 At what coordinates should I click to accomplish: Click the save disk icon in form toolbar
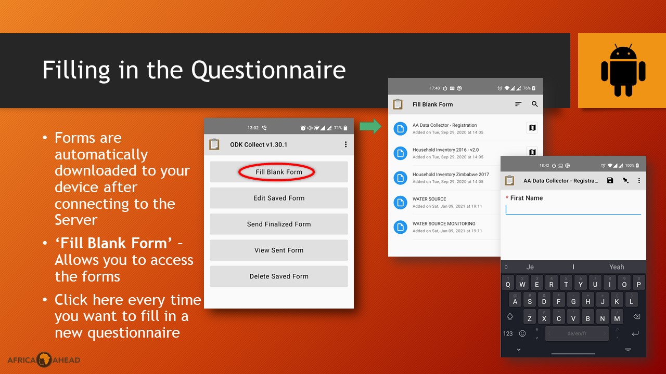click(610, 181)
